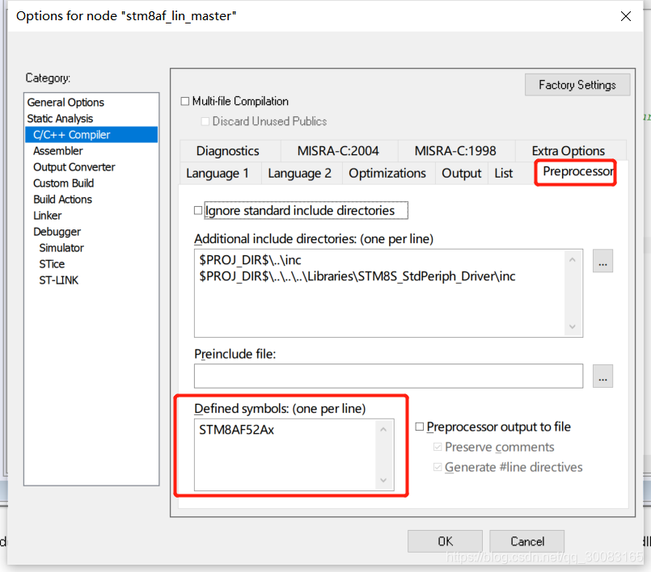Switch to Preprocessor tab
The width and height of the screenshot is (651, 572).
(578, 172)
